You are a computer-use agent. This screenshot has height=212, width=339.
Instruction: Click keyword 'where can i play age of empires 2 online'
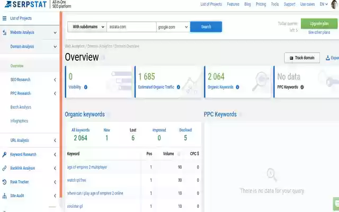95,193
